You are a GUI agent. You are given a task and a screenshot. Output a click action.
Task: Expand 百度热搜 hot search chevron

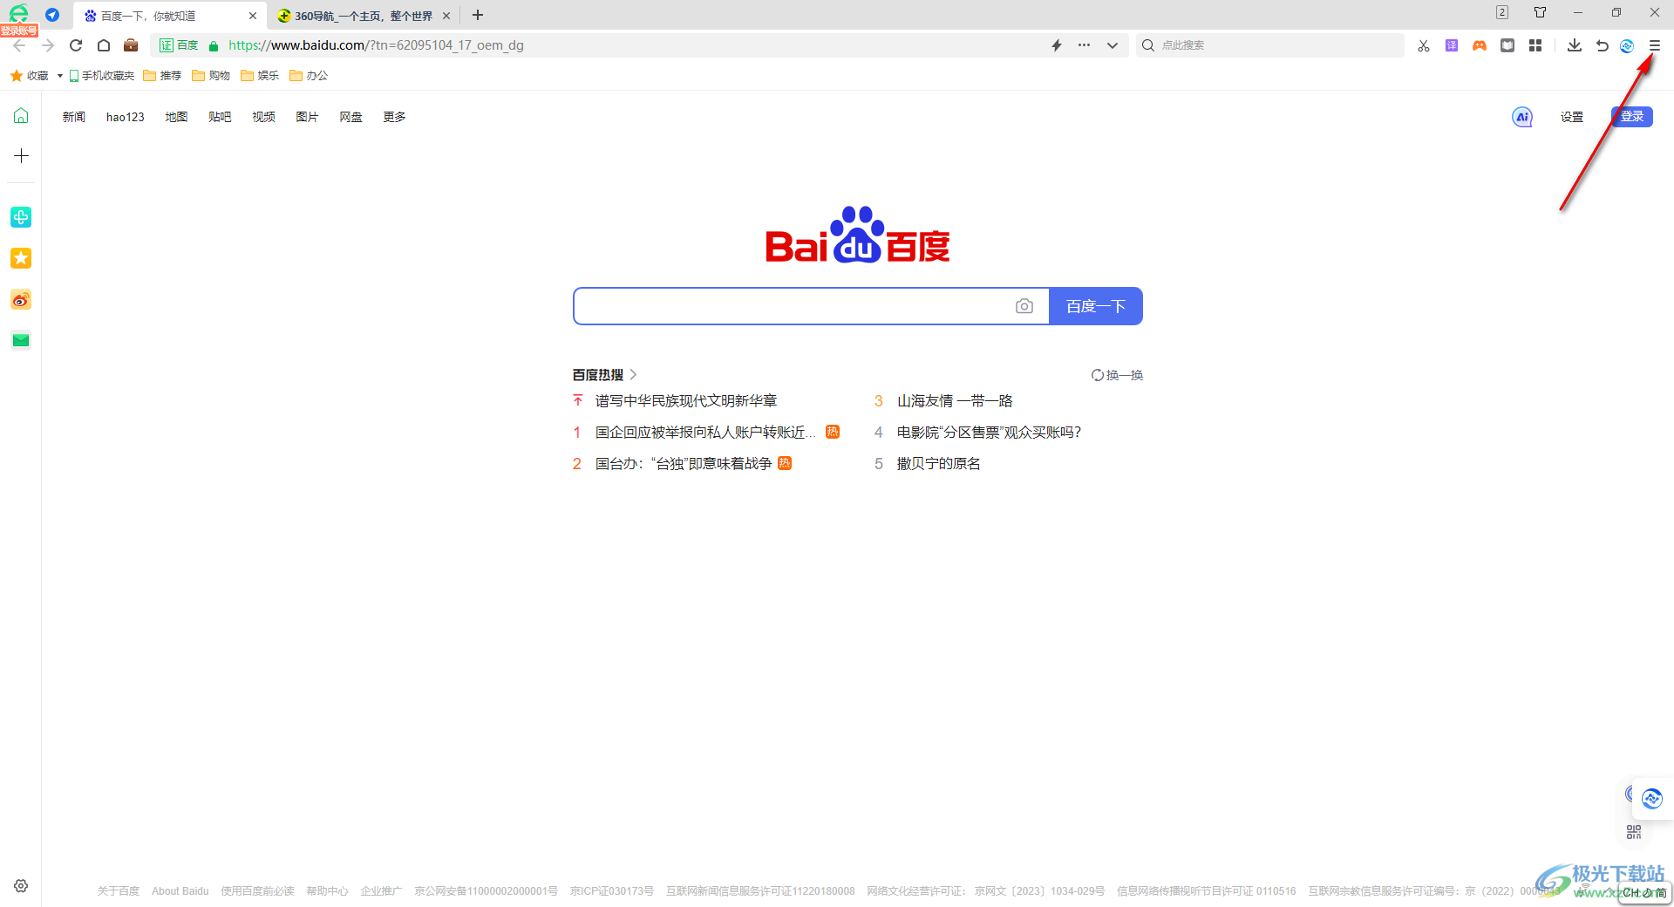coord(634,374)
